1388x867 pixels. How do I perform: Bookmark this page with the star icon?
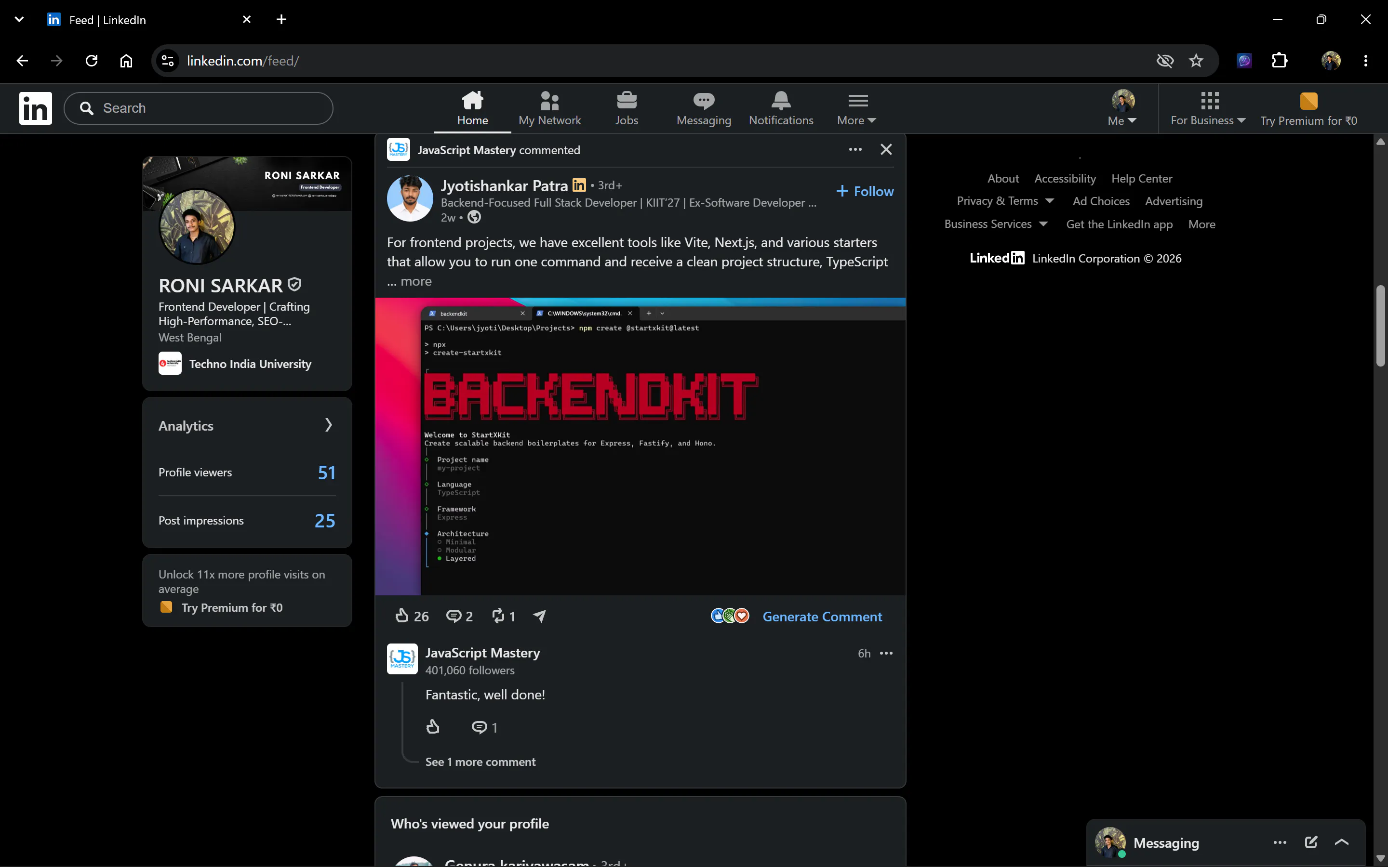1196,61
